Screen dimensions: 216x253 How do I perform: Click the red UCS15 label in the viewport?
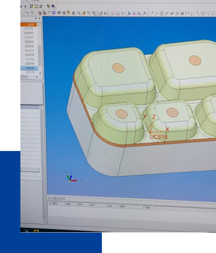click(x=159, y=137)
